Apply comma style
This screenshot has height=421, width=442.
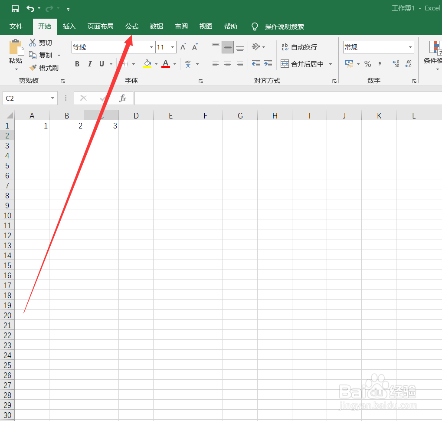tap(380, 64)
